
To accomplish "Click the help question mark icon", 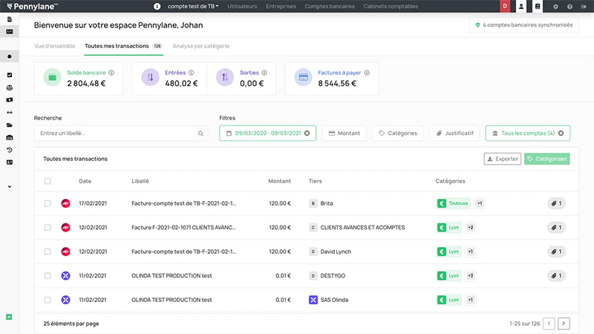I will 569,6.
